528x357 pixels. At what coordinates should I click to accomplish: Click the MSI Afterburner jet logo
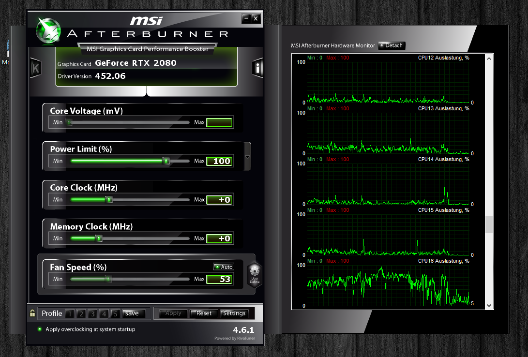click(48, 31)
